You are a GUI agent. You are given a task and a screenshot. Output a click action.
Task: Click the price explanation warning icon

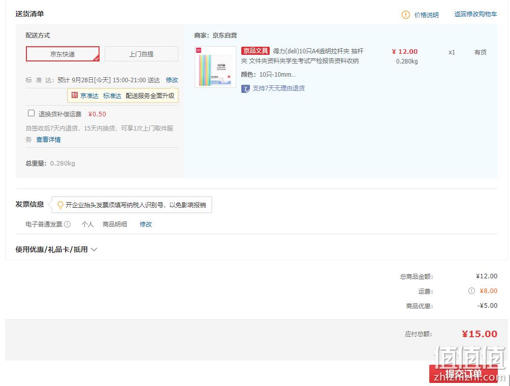tap(405, 15)
